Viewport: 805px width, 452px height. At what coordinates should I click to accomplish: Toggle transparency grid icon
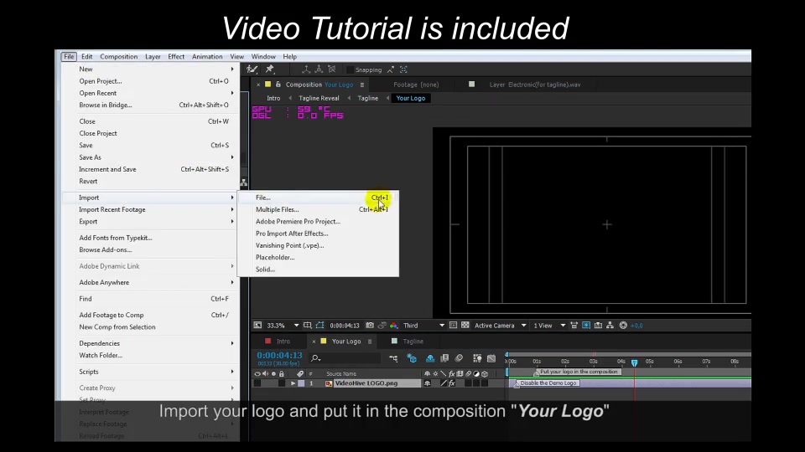click(465, 326)
